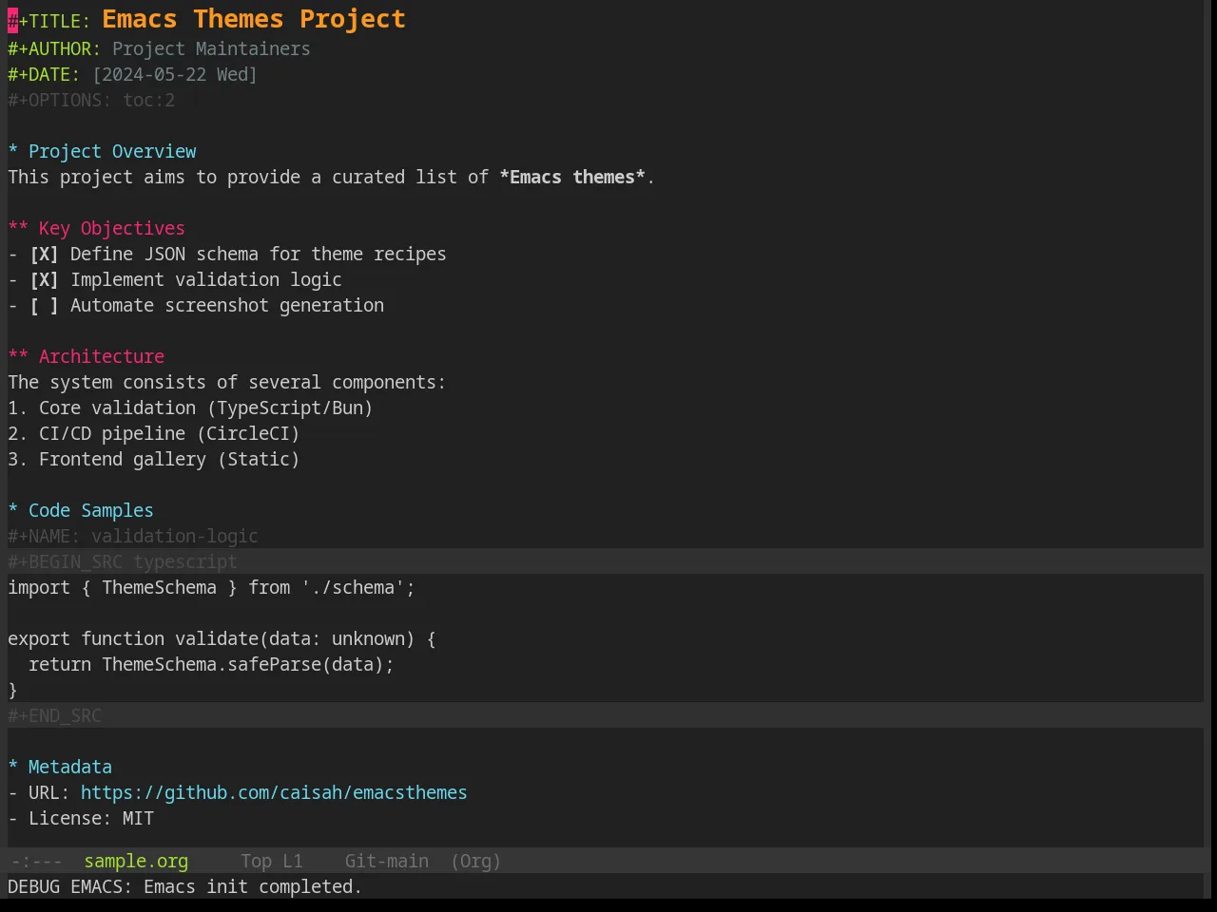Image resolution: width=1217 pixels, height=912 pixels.
Task: Click the -:--- buffer status flags
Action: (x=36, y=861)
